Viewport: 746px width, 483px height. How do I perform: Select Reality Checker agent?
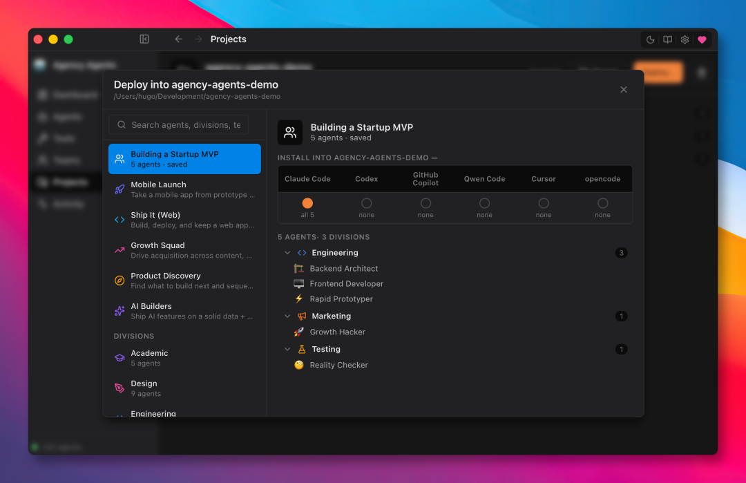click(338, 365)
